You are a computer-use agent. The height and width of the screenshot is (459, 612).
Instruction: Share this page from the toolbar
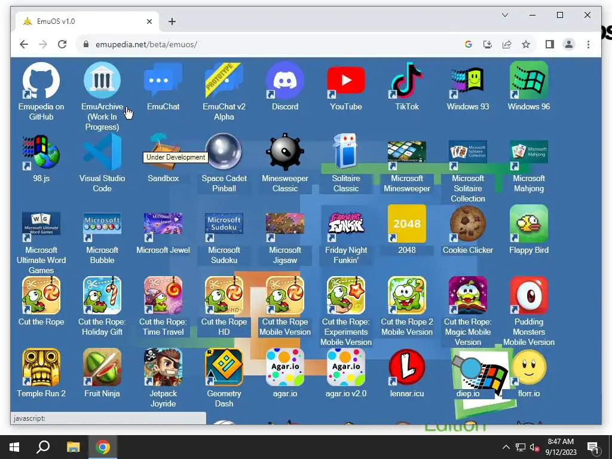click(x=507, y=44)
